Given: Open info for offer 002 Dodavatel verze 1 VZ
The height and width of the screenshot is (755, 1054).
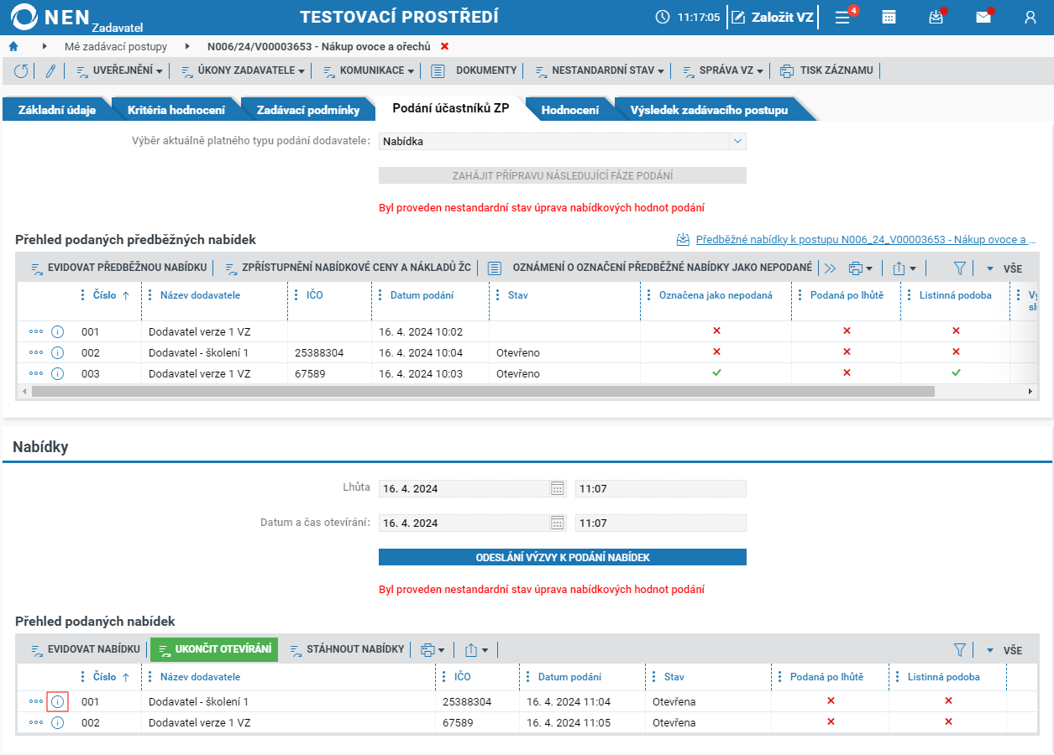Looking at the screenshot, I should pos(57,722).
